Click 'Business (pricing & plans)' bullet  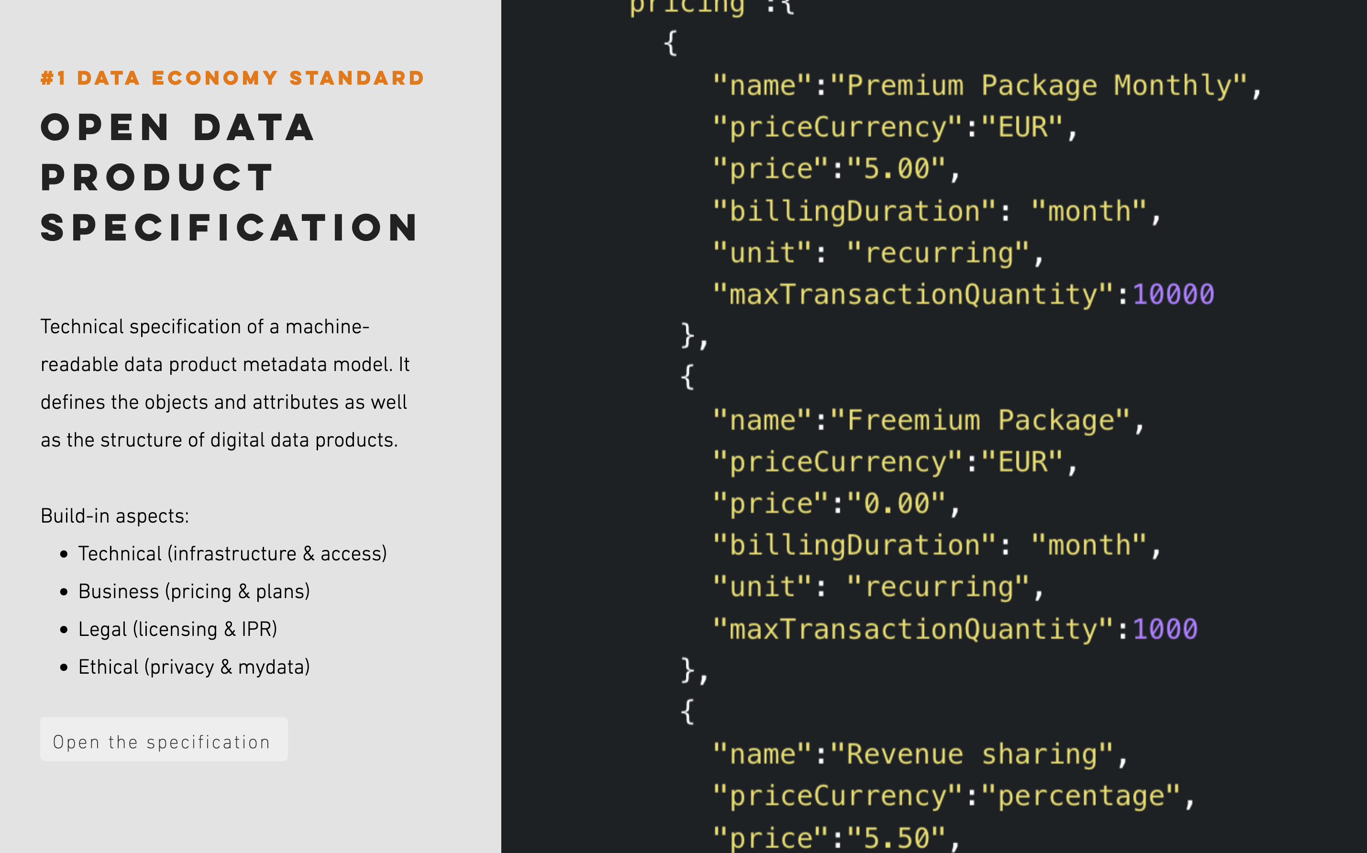pos(194,591)
